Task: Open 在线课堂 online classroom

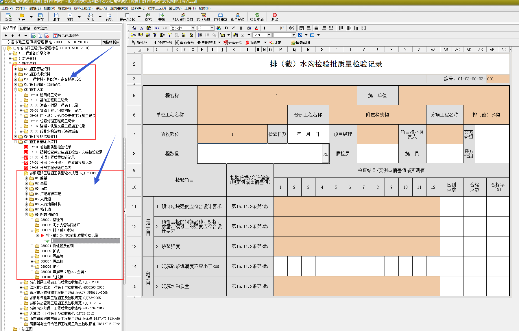Action: 220,17
